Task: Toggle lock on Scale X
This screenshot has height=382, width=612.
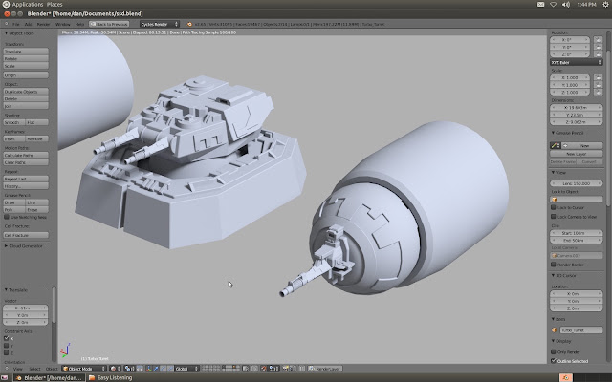Action: 598,77
